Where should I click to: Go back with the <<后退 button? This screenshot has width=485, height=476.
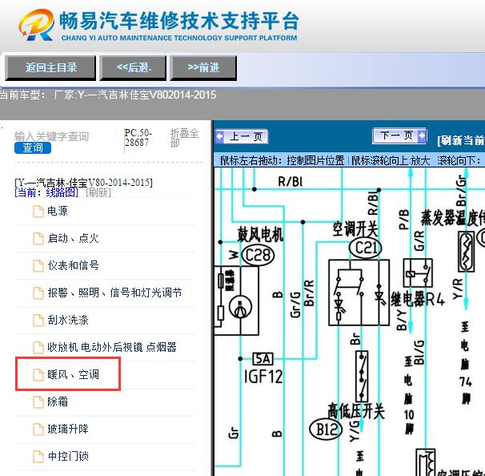[133, 68]
